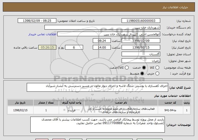Click the remaining time countdown 05:26:15
The width and height of the screenshot is (198, 140).
[x=47, y=48]
